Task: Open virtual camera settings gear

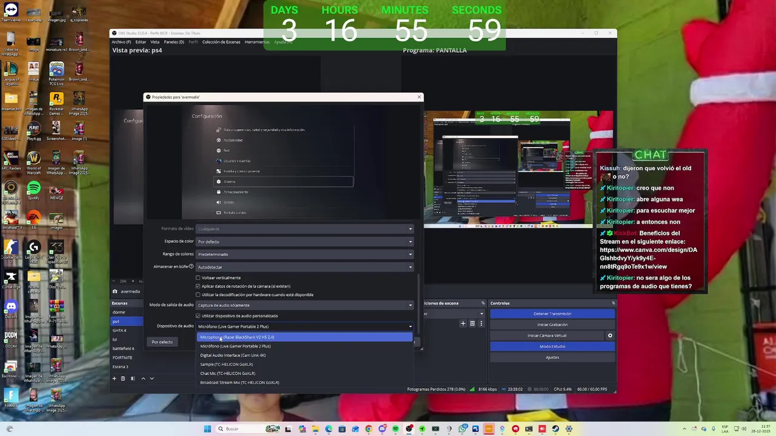Action: click(610, 335)
